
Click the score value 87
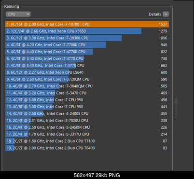[x=165, y=141]
